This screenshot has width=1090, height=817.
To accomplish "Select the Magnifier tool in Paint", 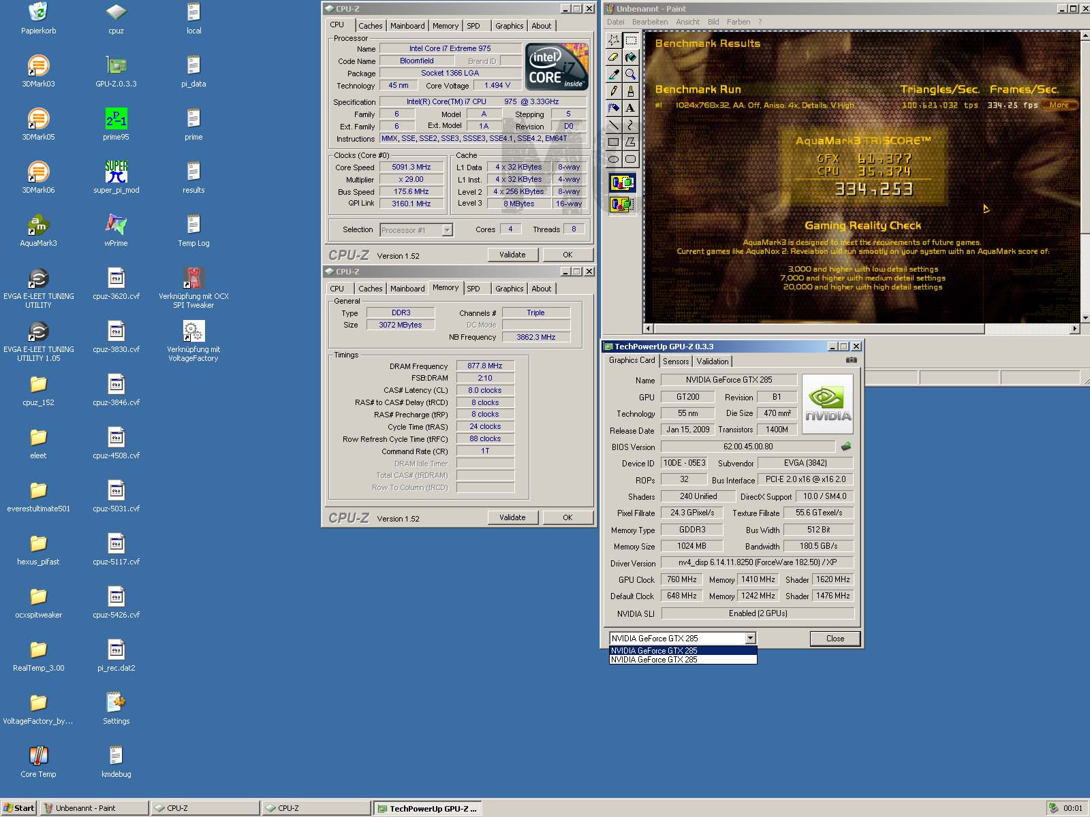I will click(x=631, y=74).
